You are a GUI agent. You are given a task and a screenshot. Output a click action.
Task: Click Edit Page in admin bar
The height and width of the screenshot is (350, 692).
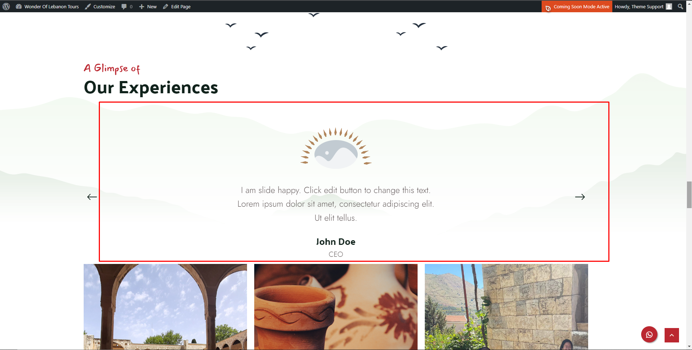tap(177, 6)
